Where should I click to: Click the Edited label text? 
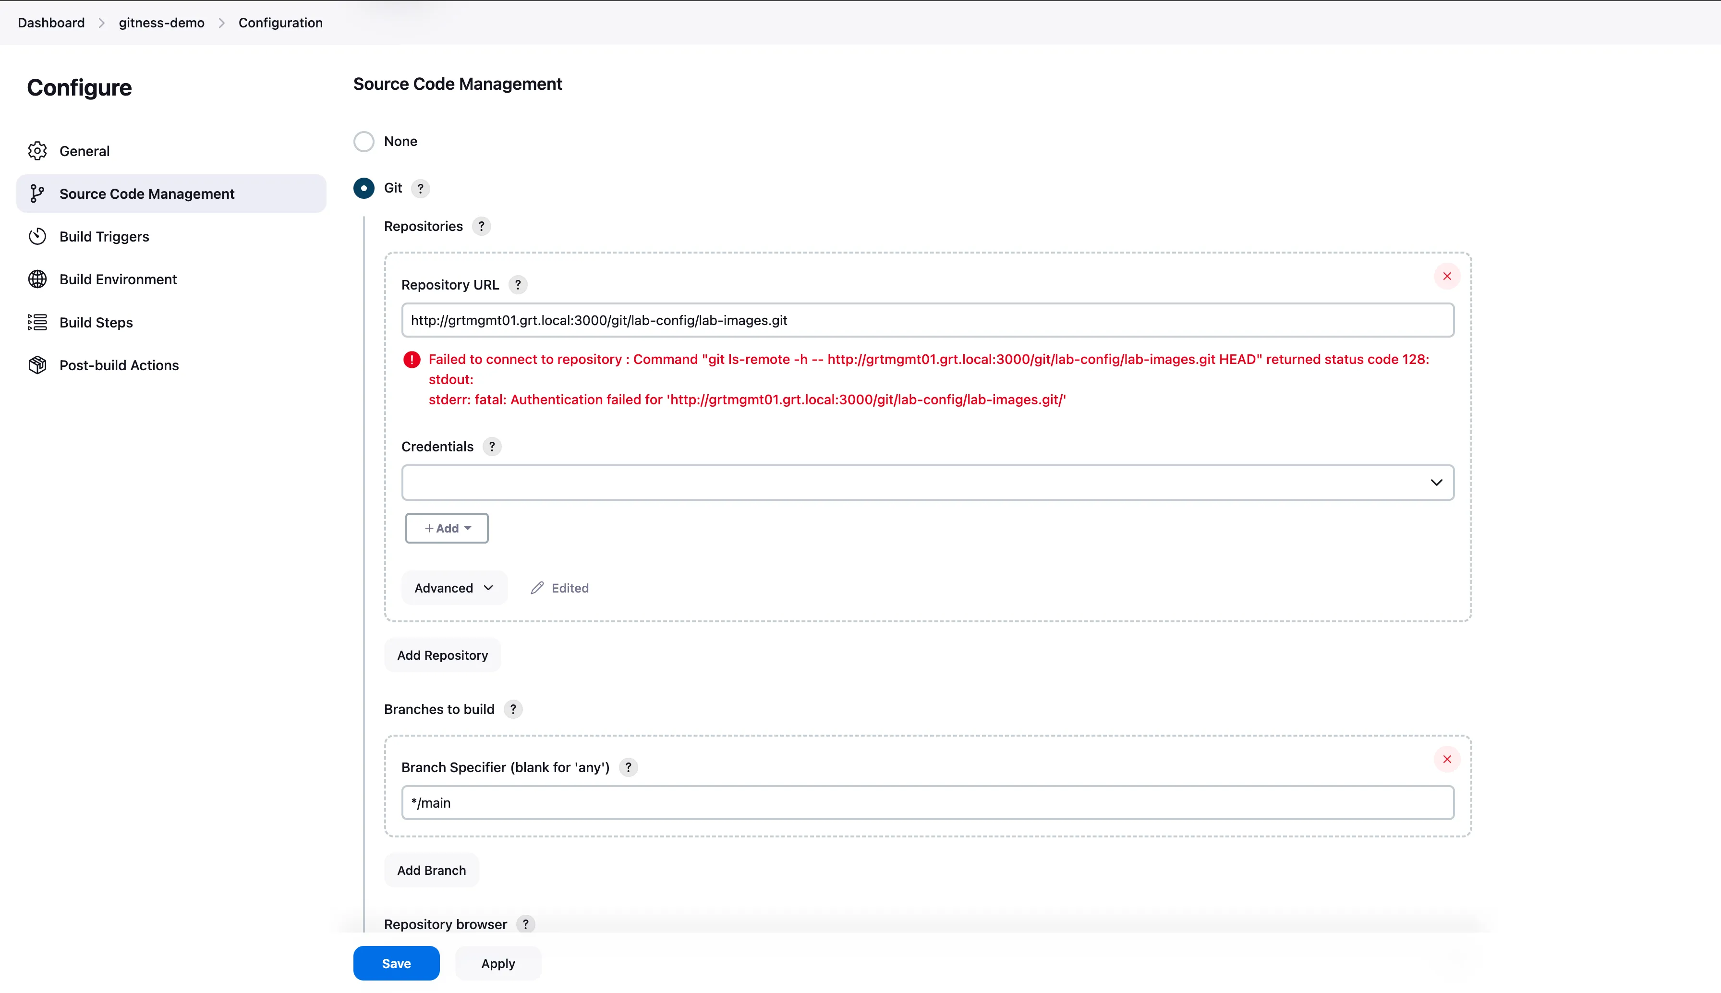[570, 588]
